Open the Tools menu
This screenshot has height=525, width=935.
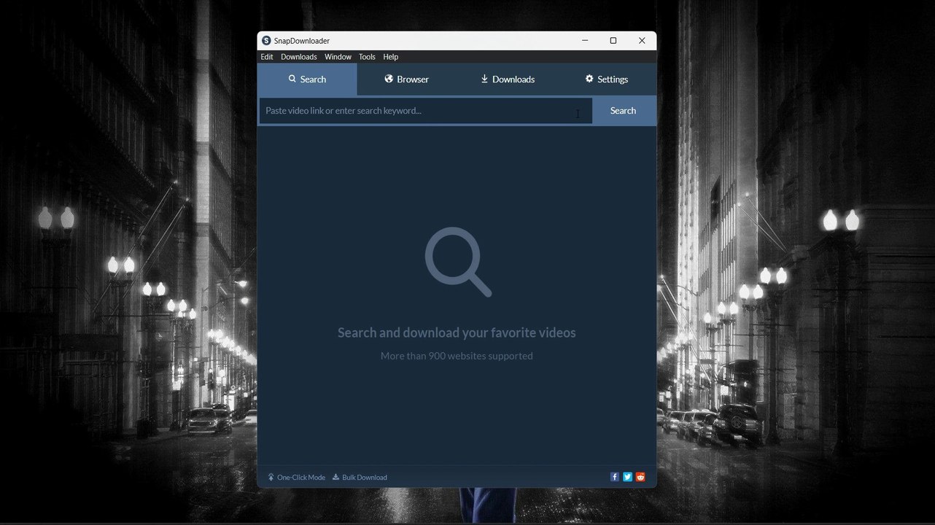tap(367, 57)
